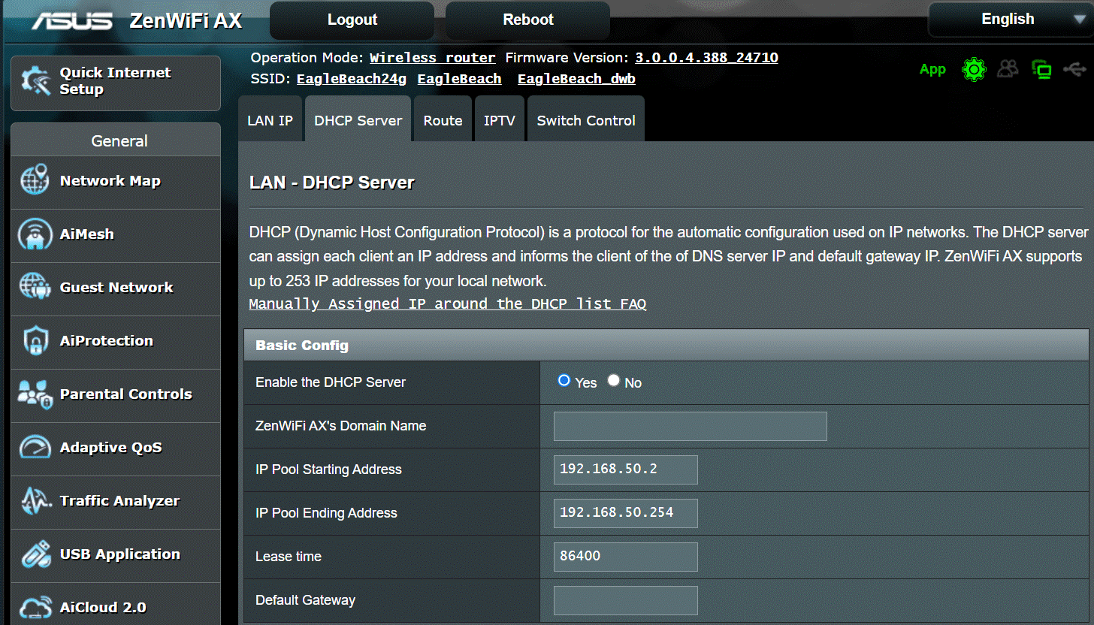
Task: Open the EagleBeach24g SSID link
Action: coord(352,79)
